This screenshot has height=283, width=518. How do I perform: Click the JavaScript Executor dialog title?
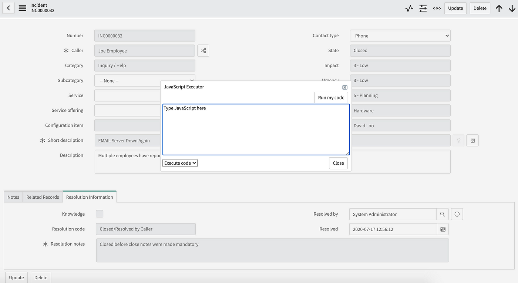tap(184, 87)
